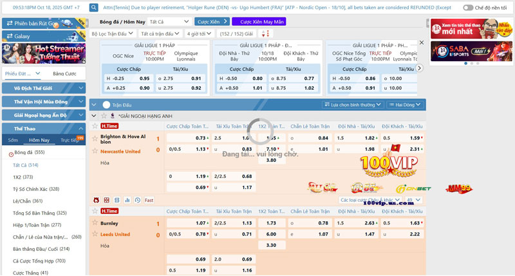Favorite the Brighton & Hove Albion row

pos(95,138)
